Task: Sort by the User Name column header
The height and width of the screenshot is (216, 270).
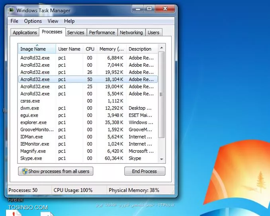Action: coord(69,49)
